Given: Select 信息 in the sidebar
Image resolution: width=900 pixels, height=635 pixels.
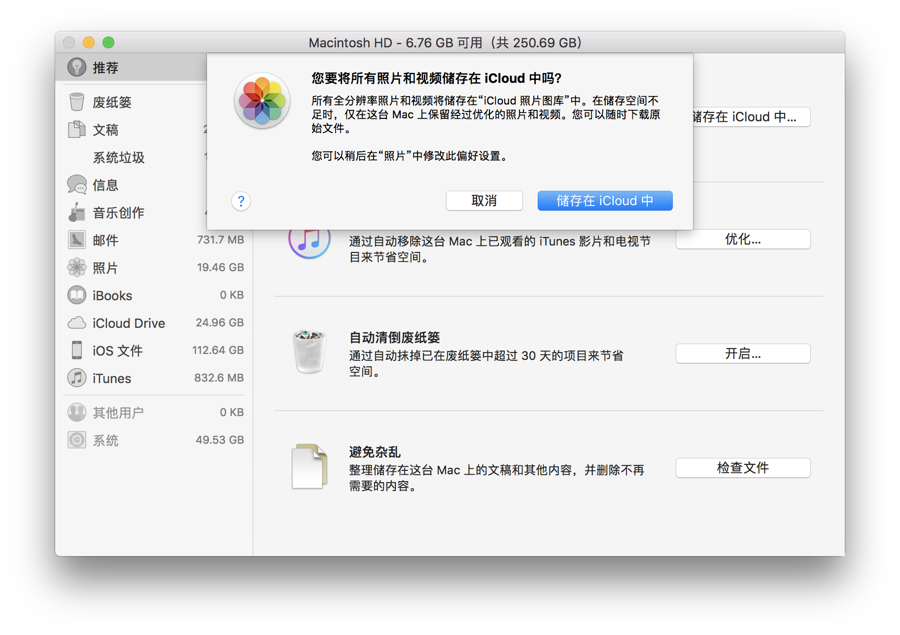Looking at the screenshot, I should pyautogui.click(x=131, y=185).
